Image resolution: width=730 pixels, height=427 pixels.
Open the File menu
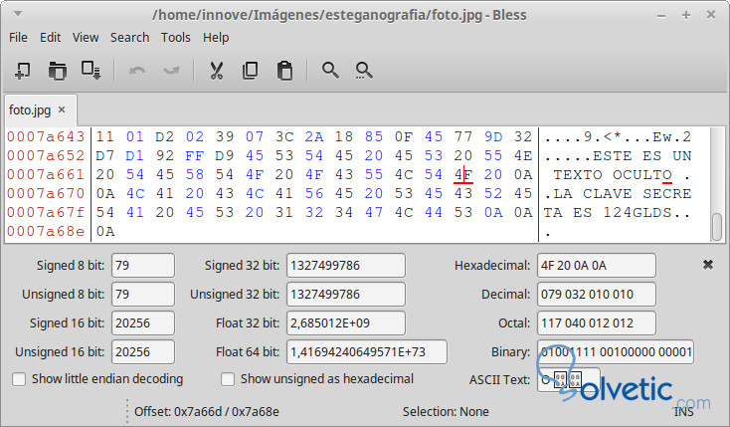(18, 37)
